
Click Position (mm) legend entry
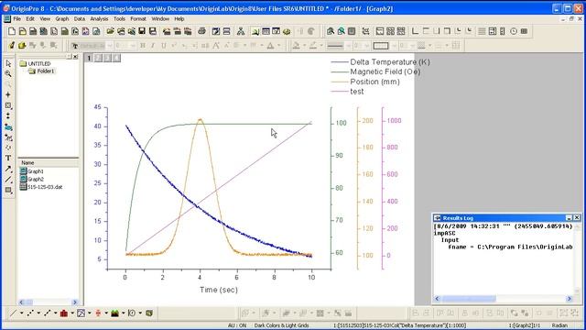pos(365,82)
